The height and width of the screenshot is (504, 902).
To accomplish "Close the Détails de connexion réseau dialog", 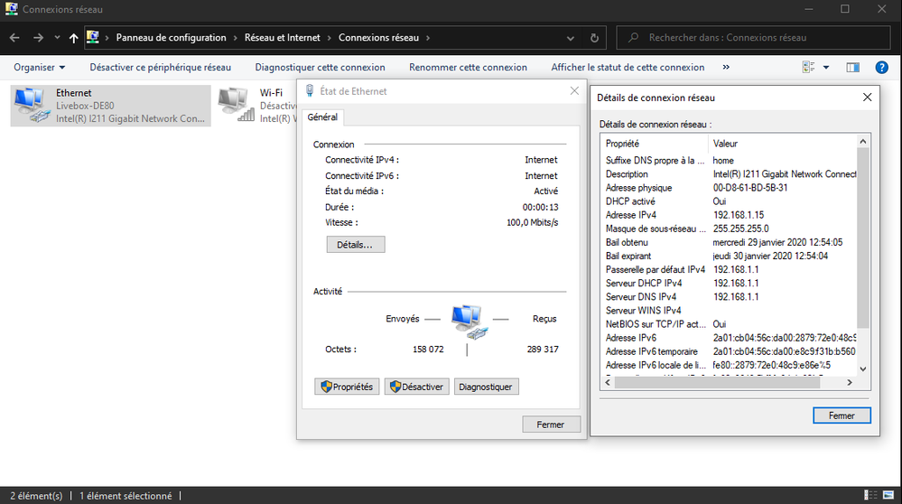I will coord(867,98).
